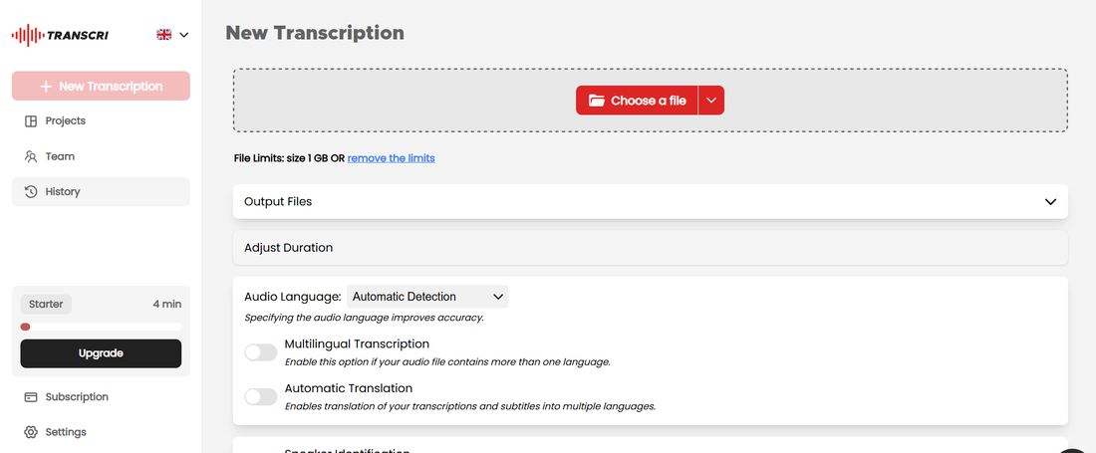Click the folder icon in Choose a file

tap(597, 101)
